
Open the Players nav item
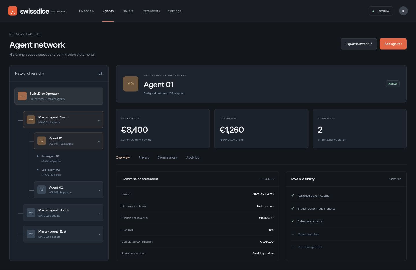pos(127,11)
